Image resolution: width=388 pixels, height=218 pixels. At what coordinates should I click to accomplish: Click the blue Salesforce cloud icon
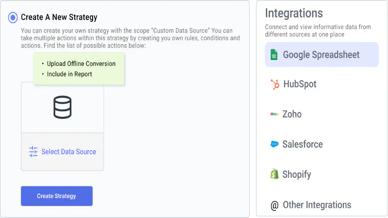click(x=275, y=144)
